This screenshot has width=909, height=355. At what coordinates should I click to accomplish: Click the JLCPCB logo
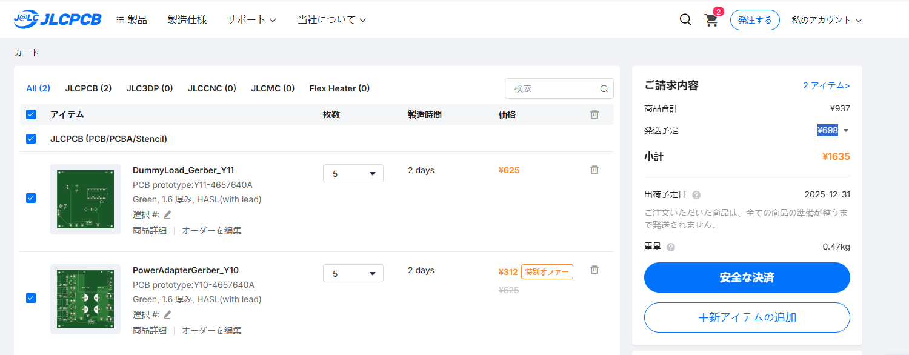tap(58, 19)
